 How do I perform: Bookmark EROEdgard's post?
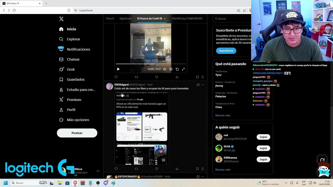coord(197,169)
